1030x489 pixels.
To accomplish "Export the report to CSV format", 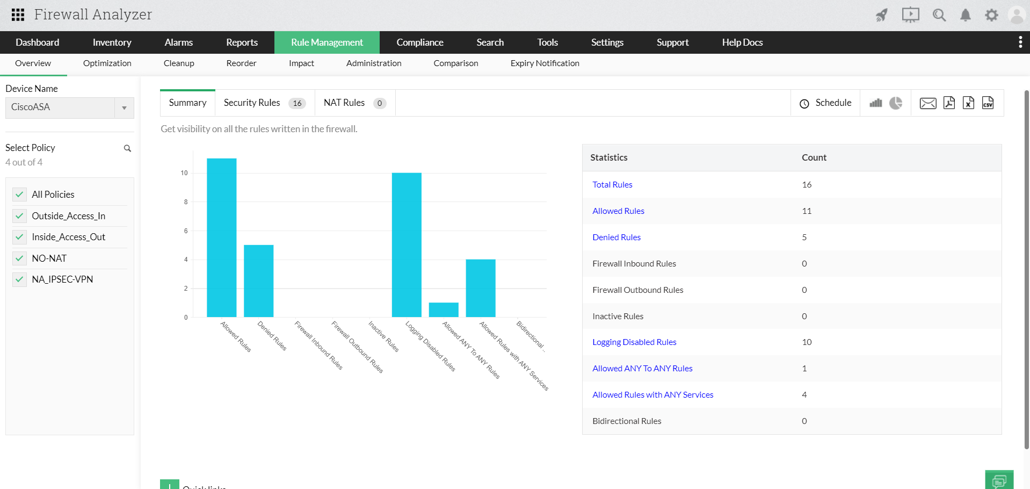I will pyautogui.click(x=988, y=103).
